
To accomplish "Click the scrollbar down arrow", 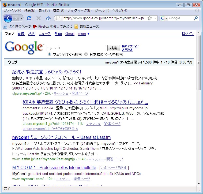I will click(x=199, y=184).
